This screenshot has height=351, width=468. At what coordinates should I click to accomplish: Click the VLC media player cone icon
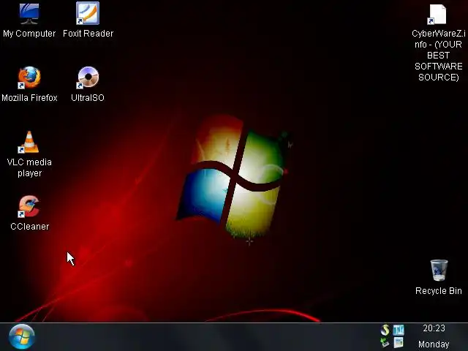(29, 142)
